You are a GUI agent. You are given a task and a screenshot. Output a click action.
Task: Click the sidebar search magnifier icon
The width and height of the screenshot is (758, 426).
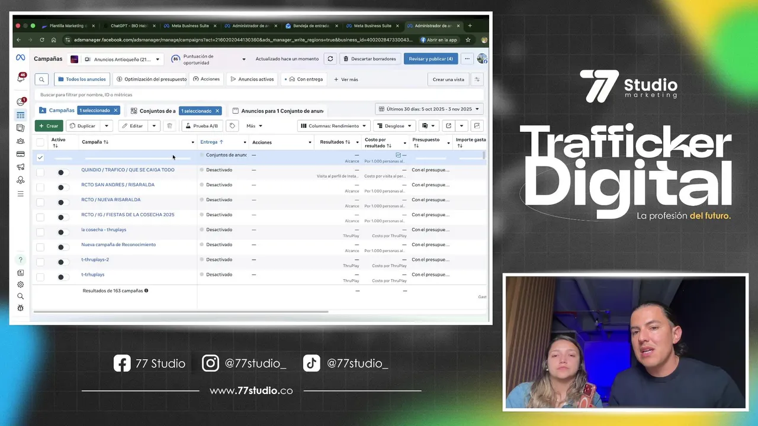coord(21,296)
